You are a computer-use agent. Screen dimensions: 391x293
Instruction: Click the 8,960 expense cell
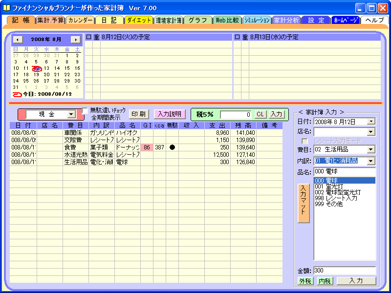pyautogui.click(x=217, y=133)
